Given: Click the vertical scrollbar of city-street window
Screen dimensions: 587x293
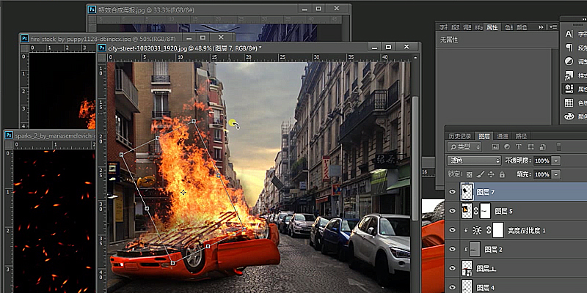Looking at the screenshot, I should 415,157.
